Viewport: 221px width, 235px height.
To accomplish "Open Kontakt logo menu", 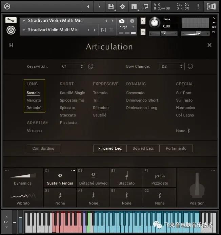I will (7, 6).
